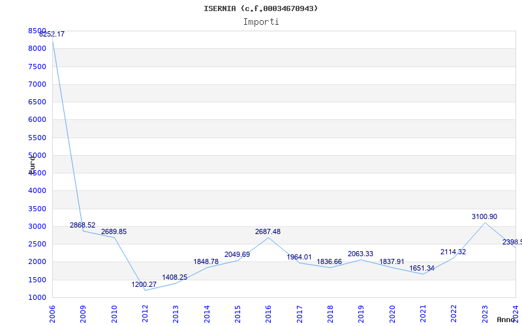This screenshot has height=326, width=522.
Task: Click the 1848.78 value for 2014
Action: (x=206, y=261)
